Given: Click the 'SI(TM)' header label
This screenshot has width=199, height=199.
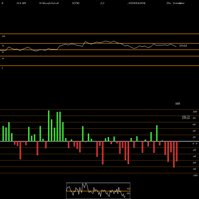Looking at the screenshot, I should [x=76, y=3].
